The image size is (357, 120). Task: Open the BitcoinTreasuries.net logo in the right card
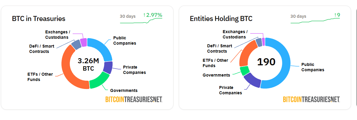coord(311,99)
